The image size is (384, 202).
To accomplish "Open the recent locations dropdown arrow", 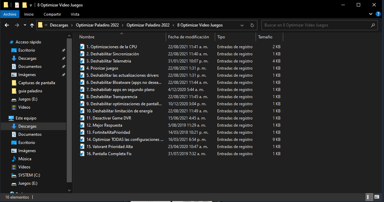I will coord(25,25).
